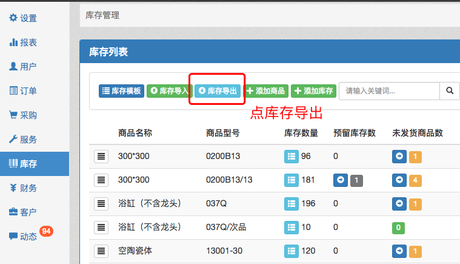
Task: Click the model text 037Q/次品
Action: click(x=226, y=227)
